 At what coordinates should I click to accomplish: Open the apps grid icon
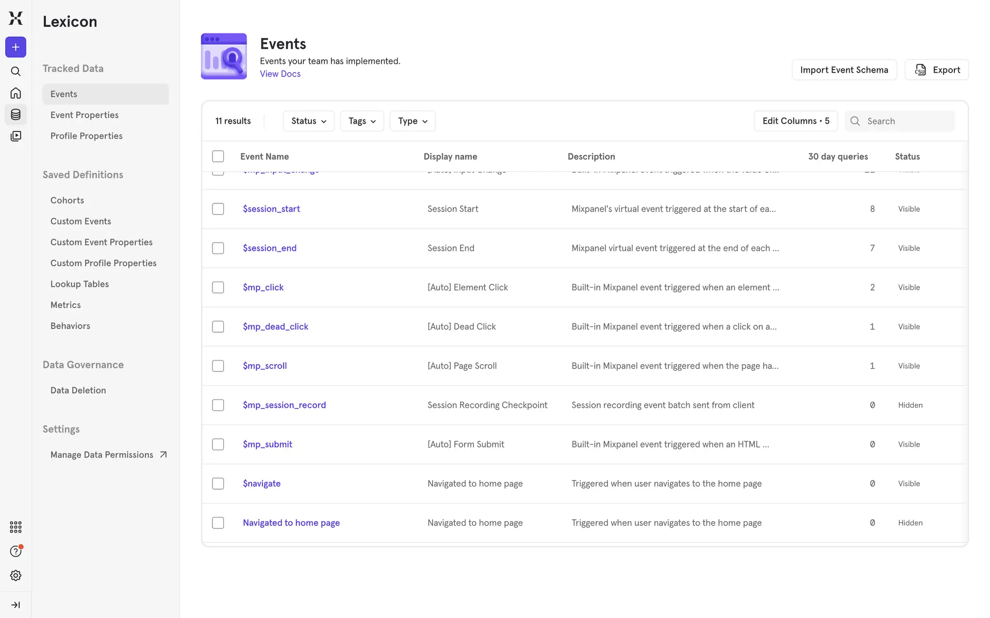coord(15,527)
